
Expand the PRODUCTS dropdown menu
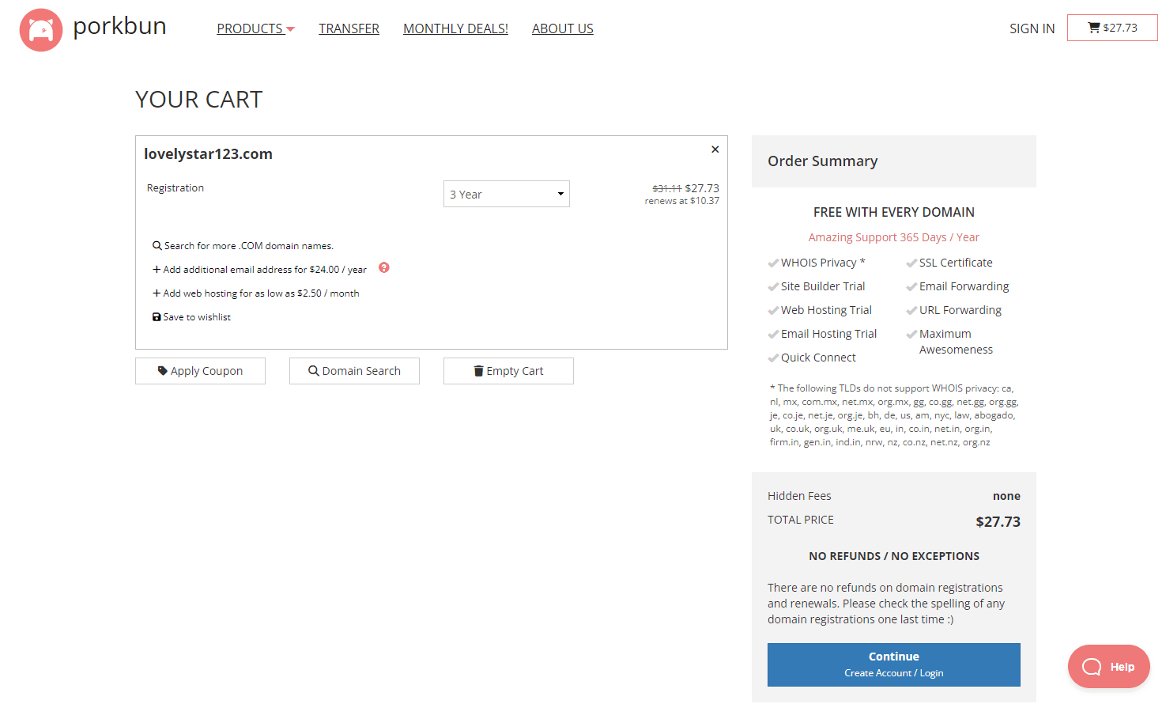pos(255,28)
